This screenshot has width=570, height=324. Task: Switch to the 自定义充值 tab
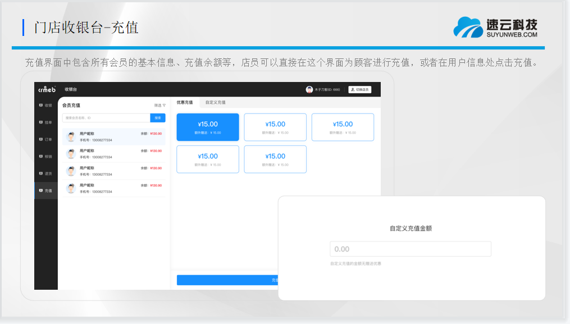coord(215,102)
